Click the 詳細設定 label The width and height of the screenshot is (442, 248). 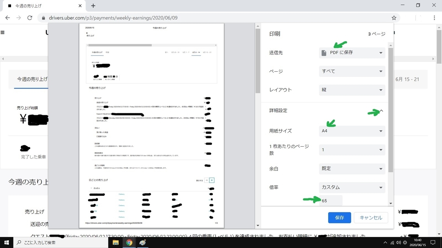278,111
